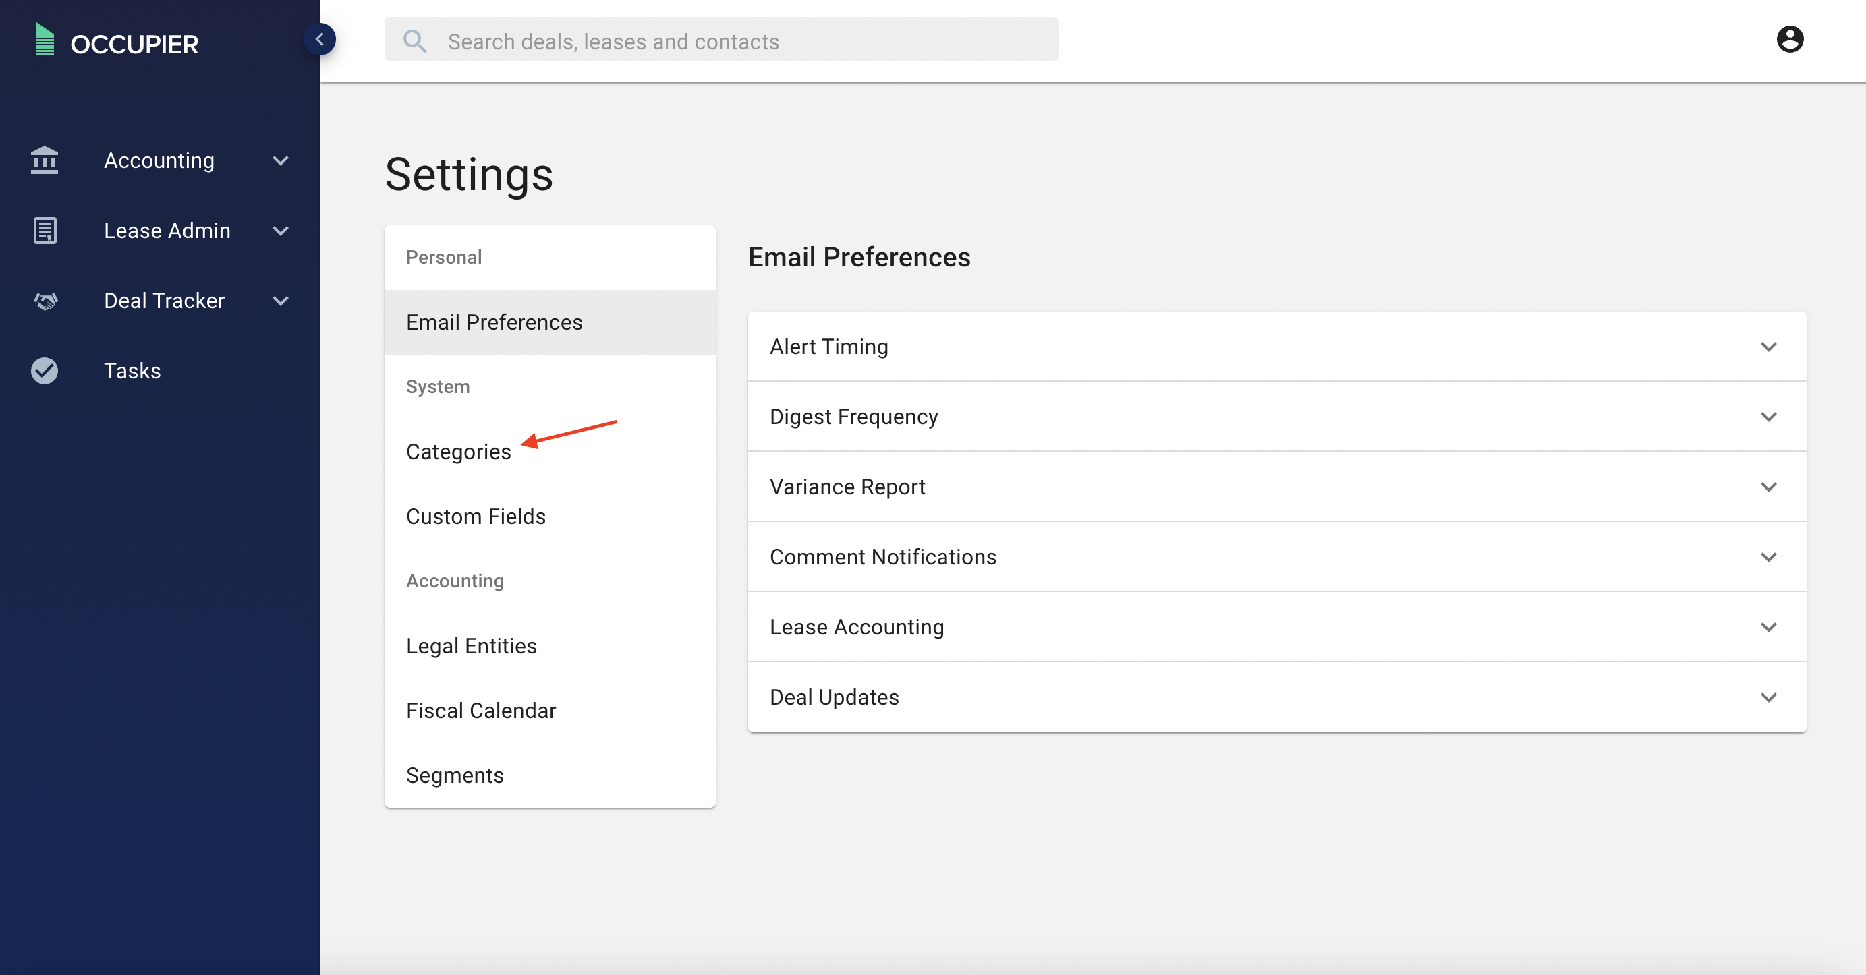Expand the Digest Frequency section
This screenshot has height=975, width=1866.
coord(1769,417)
